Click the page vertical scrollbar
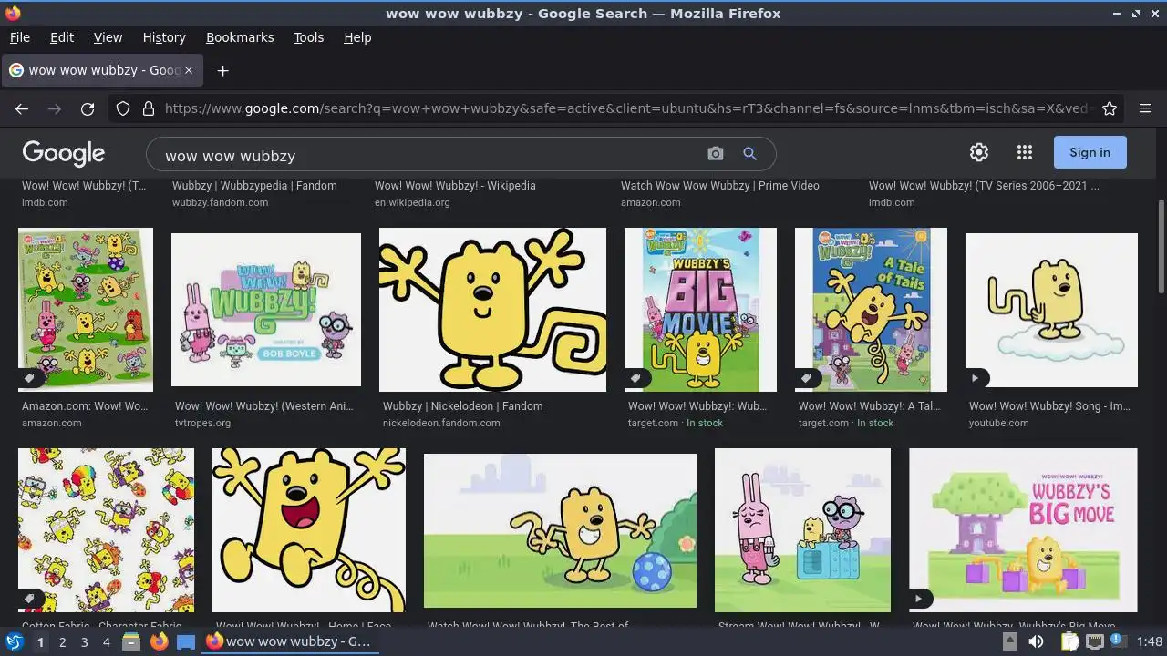1167x656 pixels. (x=1161, y=246)
